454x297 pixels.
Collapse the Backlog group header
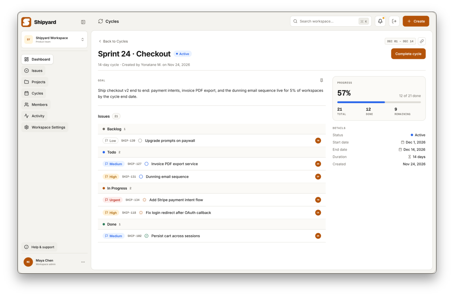(x=212, y=129)
